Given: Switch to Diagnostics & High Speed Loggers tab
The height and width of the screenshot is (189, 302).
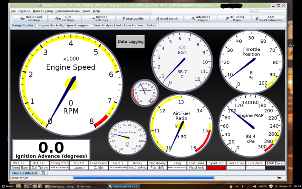Looking at the screenshot, I should 63,25.
